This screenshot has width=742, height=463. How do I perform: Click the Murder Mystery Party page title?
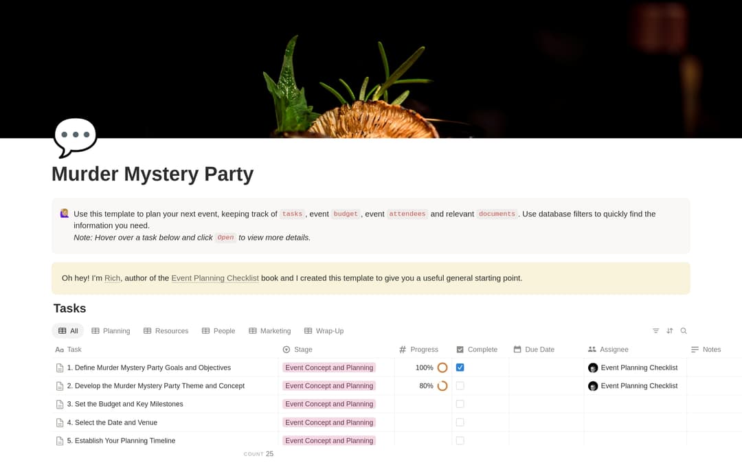coord(153,174)
